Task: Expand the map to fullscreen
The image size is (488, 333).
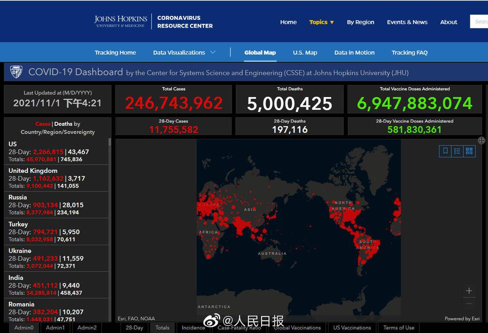Action: [x=482, y=140]
